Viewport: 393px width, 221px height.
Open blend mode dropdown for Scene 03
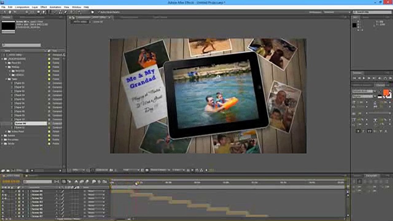click(96, 202)
